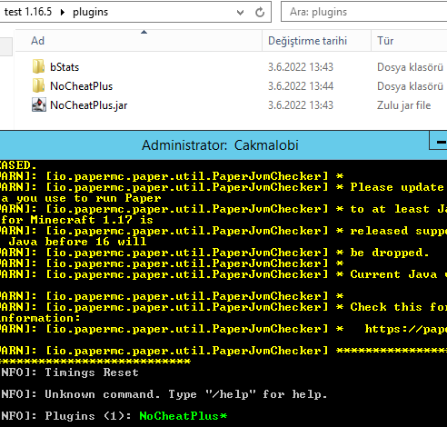
Task: Select the bStats folder name
Action: click(65, 67)
